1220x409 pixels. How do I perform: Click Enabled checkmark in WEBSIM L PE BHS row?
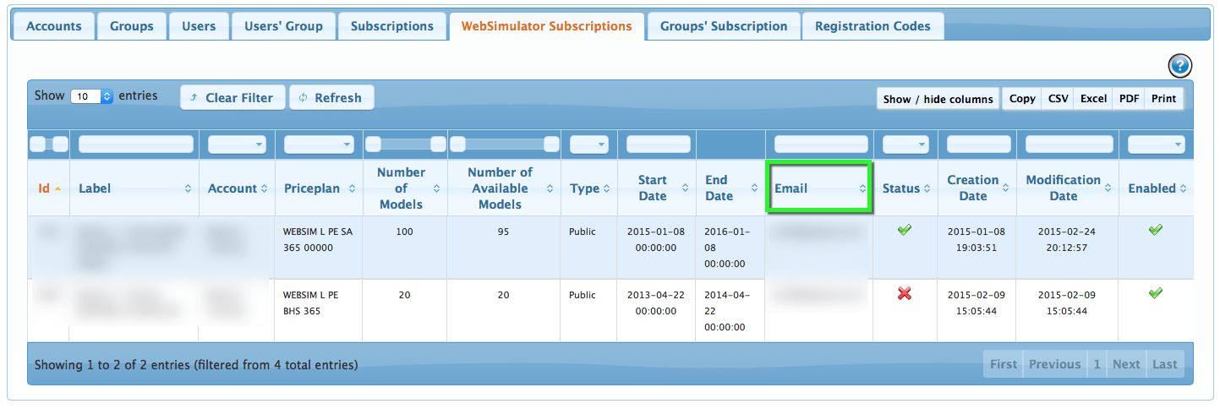[x=1156, y=292]
